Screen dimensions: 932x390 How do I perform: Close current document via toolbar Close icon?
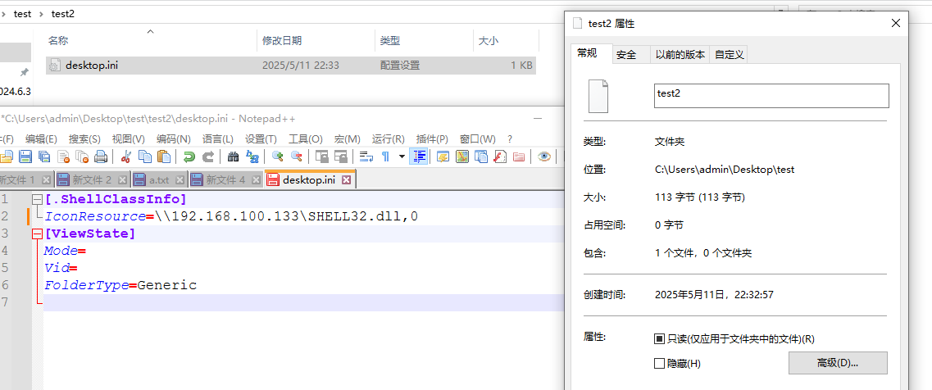[x=63, y=156]
